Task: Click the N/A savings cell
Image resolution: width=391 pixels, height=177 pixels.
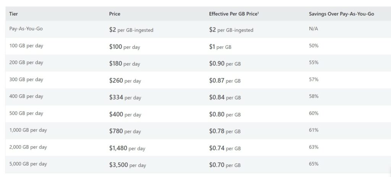Action: coord(313,29)
